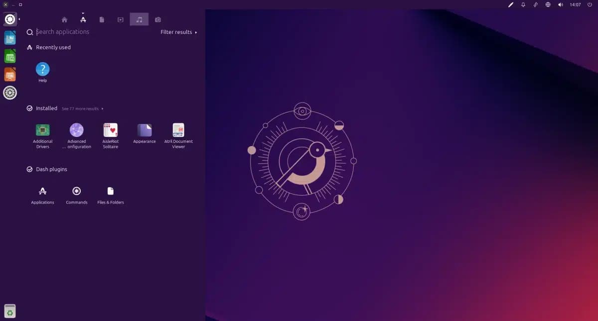Switch to the Home lens

[x=64, y=19]
